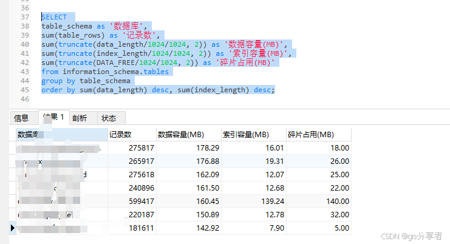Select index size cell 7.90
This screenshot has height=244, width=450.
pos(254,228)
